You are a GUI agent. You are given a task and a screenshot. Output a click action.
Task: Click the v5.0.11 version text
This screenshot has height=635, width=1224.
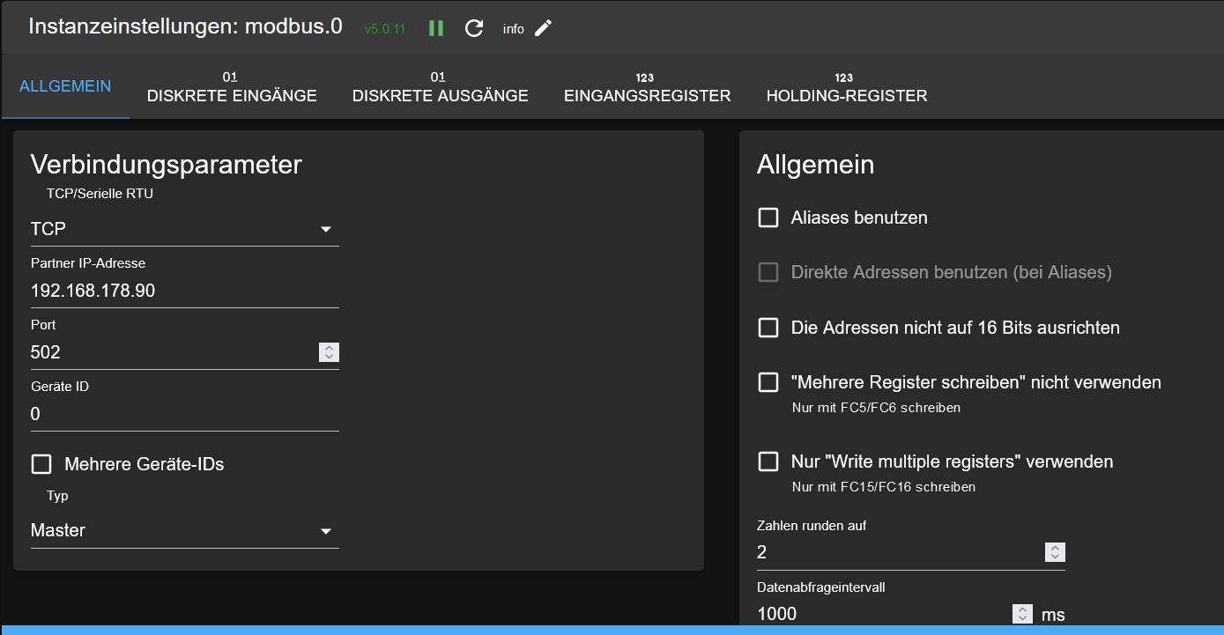[x=385, y=29]
